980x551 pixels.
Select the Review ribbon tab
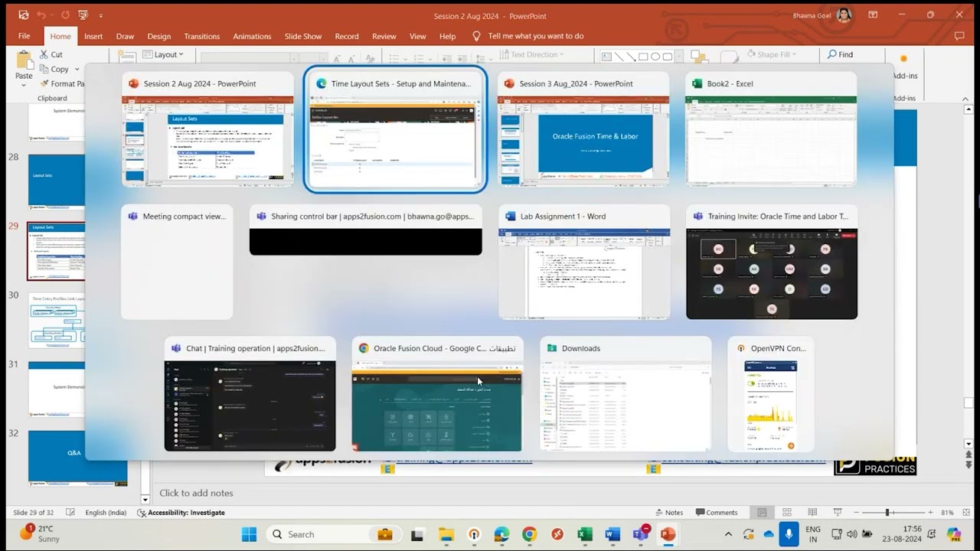click(384, 36)
